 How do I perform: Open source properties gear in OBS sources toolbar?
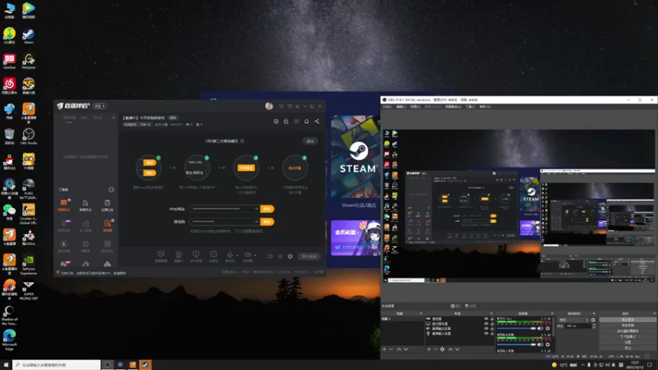point(443,349)
